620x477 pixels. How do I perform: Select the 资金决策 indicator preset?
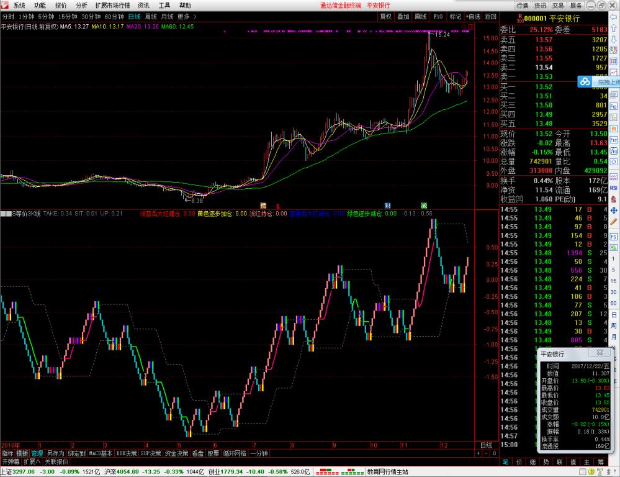[176, 453]
